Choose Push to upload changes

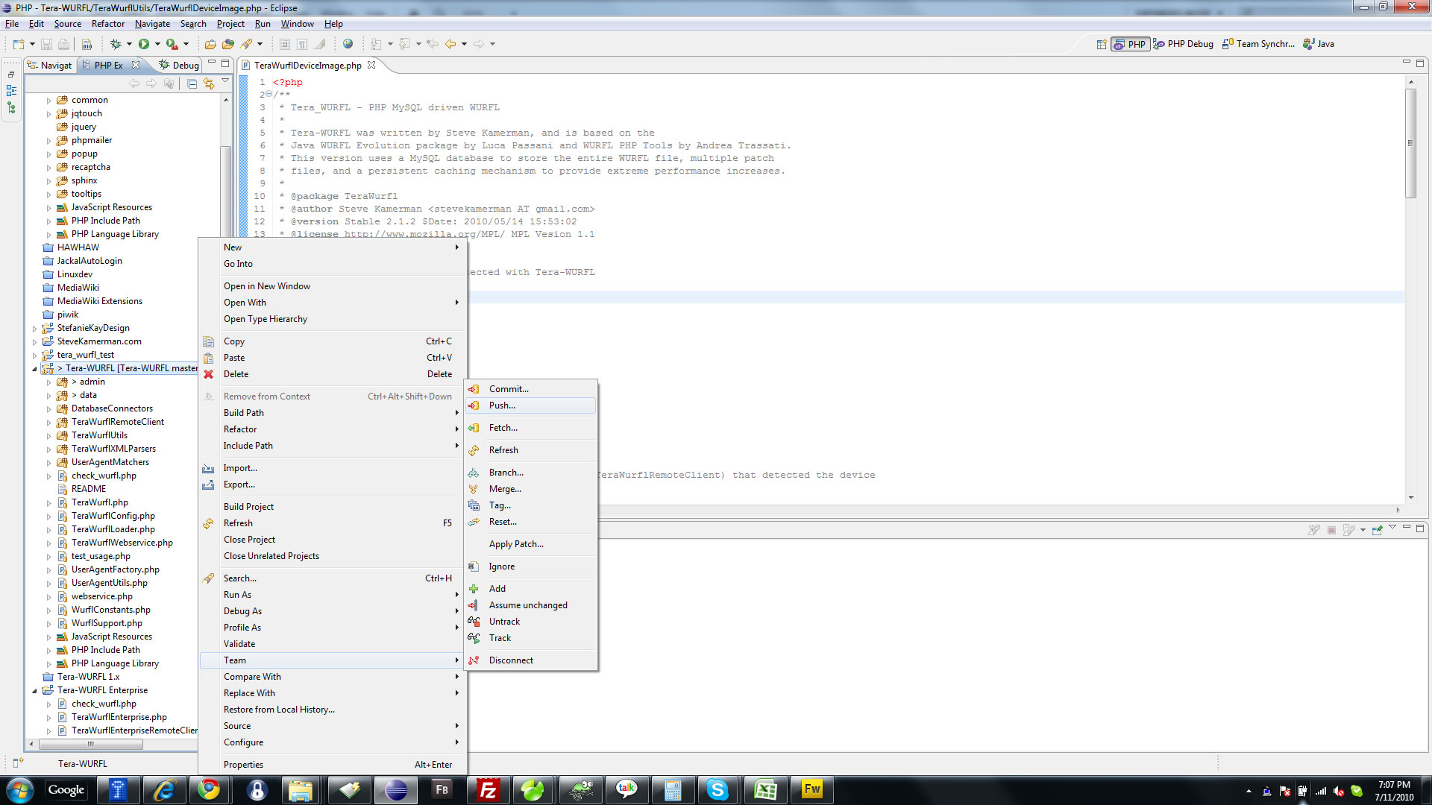pyautogui.click(x=500, y=405)
